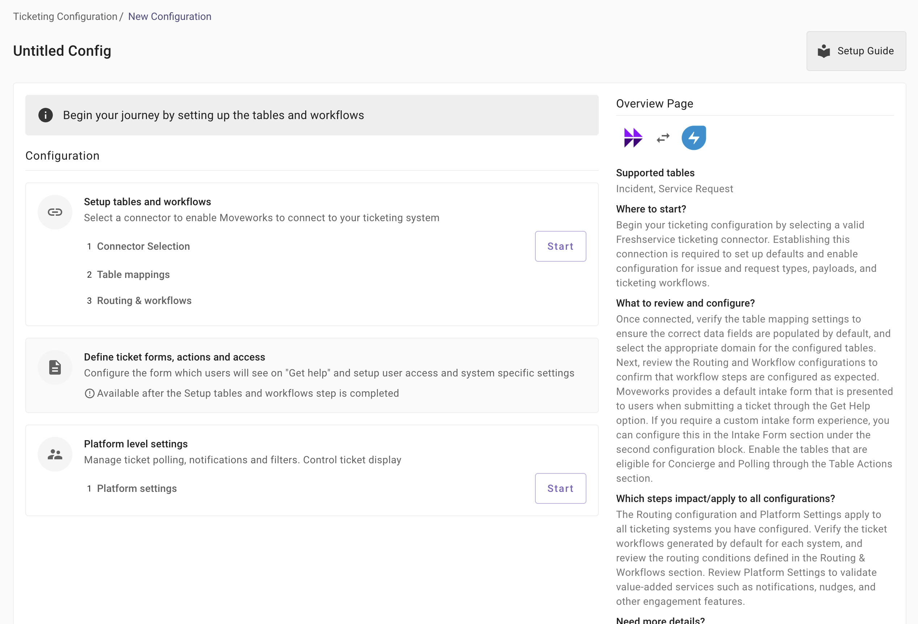Go to Ticketing Configuration breadcrumb
The height and width of the screenshot is (624, 918).
tap(65, 17)
